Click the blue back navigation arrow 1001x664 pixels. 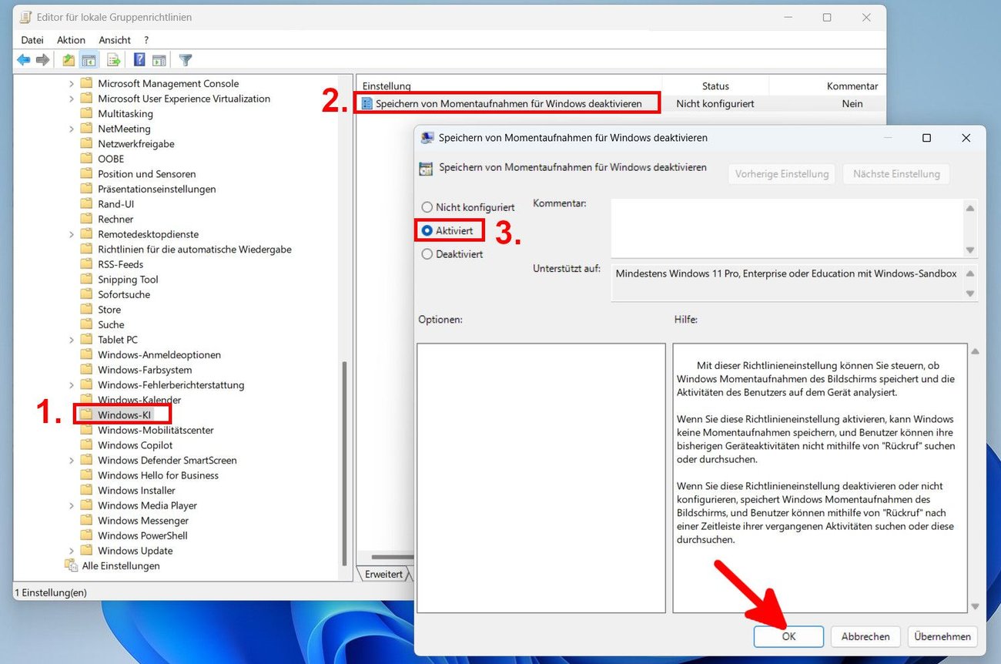(x=23, y=59)
